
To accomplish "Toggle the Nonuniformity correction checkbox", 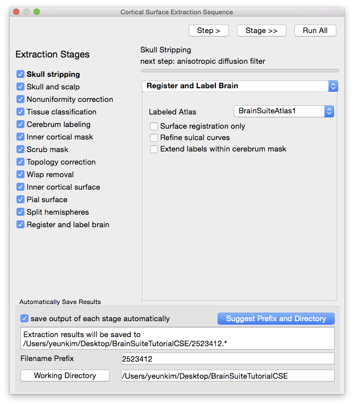I will click(20, 99).
